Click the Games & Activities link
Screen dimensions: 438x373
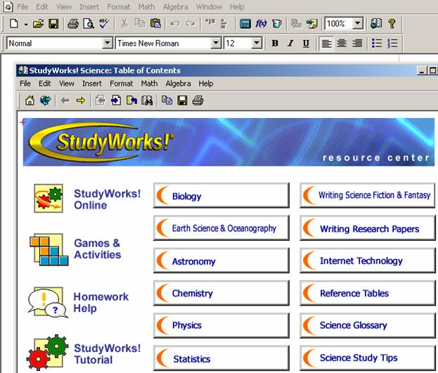[98, 249]
